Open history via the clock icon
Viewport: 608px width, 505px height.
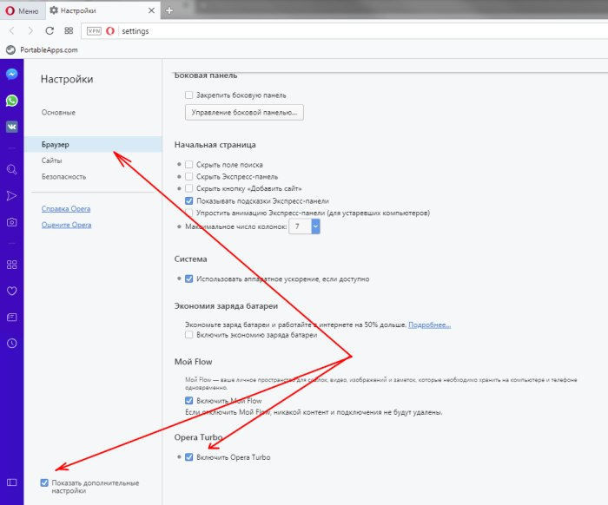(12, 343)
